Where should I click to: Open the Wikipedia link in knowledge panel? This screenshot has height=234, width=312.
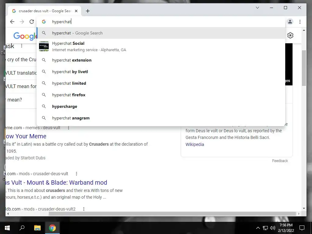[x=195, y=144]
